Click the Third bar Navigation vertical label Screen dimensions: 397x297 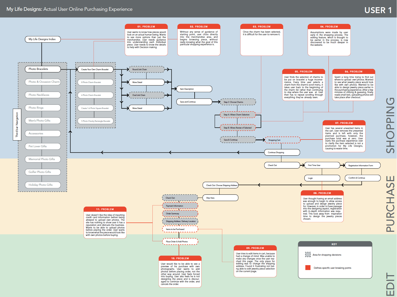[x=17, y=125]
